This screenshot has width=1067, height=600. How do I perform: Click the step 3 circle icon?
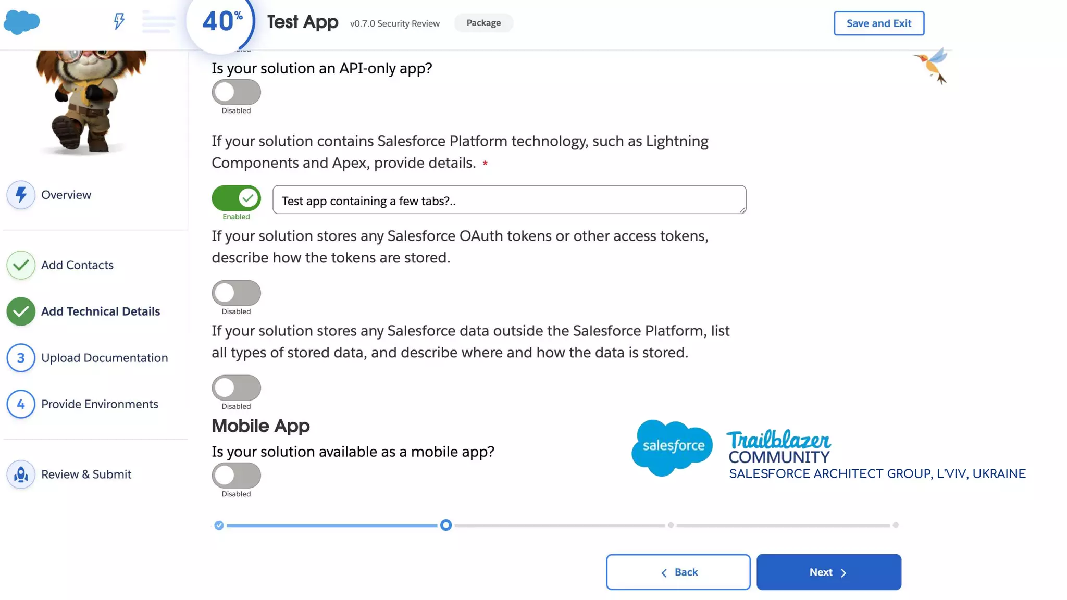[21, 358]
